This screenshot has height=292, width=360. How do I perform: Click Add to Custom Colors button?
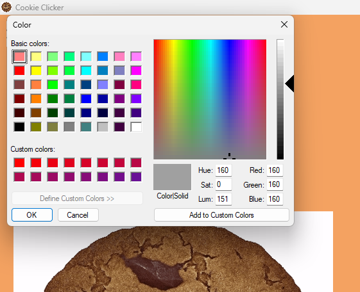[221, 215]
